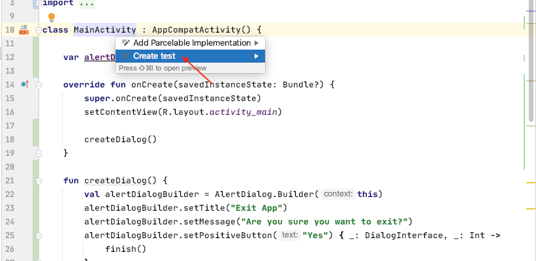Click the related XML file gutter icon on line 10
The height and width of the screenshot is (261, 536).
click(x=24, y=30)
